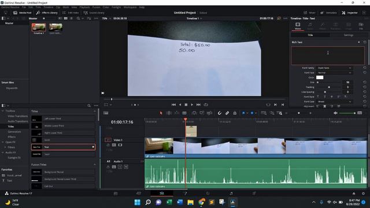Image resolution: width=370 pixels, height=208 pixels.
Task: Switch media pool to list view
Action: [x=71, y=18]
